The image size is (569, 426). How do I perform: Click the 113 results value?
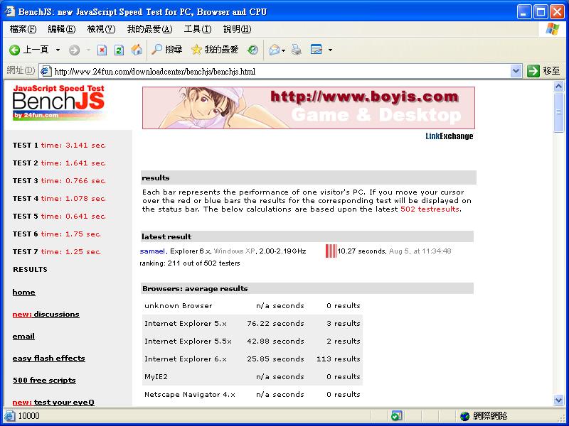click(x=339, y=359)
